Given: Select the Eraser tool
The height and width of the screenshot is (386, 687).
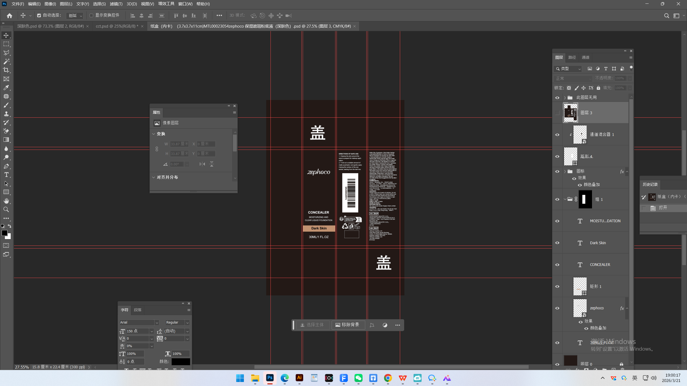Looking at the screenshot, I should point(6,131).
